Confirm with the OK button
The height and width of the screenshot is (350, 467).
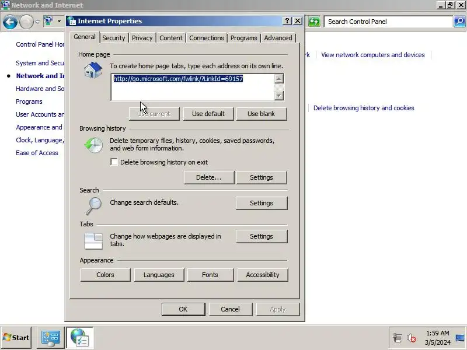(x=183, y=309)
